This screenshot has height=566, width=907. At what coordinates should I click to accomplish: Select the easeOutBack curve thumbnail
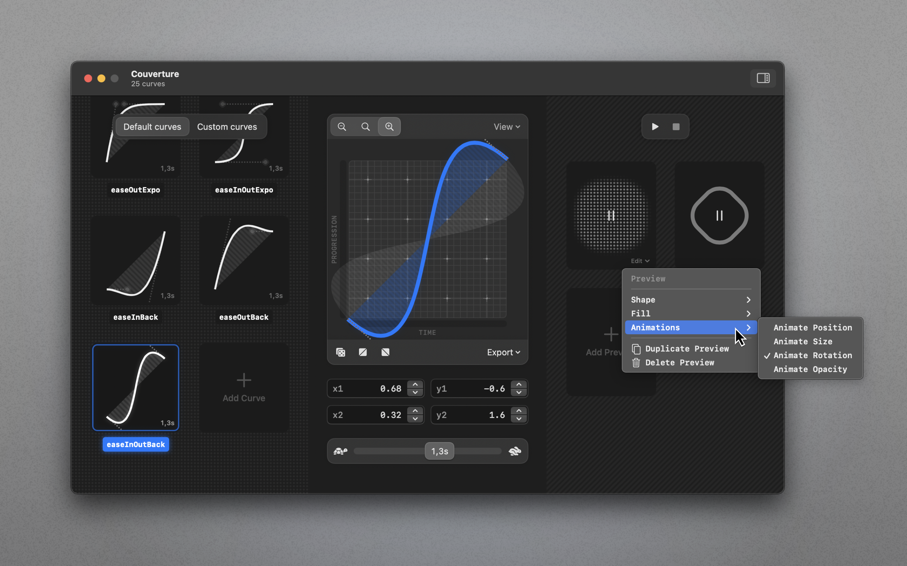pyautogui.click(x=244, y=260)
